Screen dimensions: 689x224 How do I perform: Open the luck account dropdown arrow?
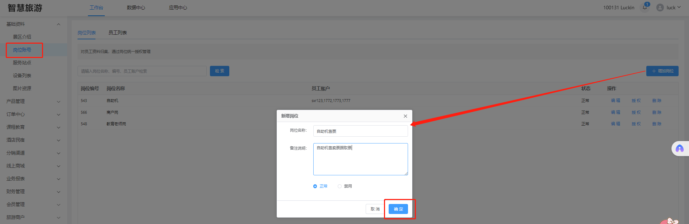[679, 7]
